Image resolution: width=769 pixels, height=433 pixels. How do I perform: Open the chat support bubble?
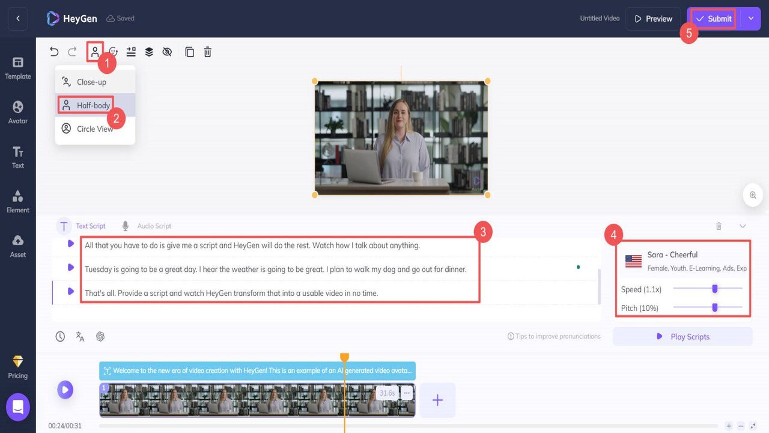(x=18, y=408)
